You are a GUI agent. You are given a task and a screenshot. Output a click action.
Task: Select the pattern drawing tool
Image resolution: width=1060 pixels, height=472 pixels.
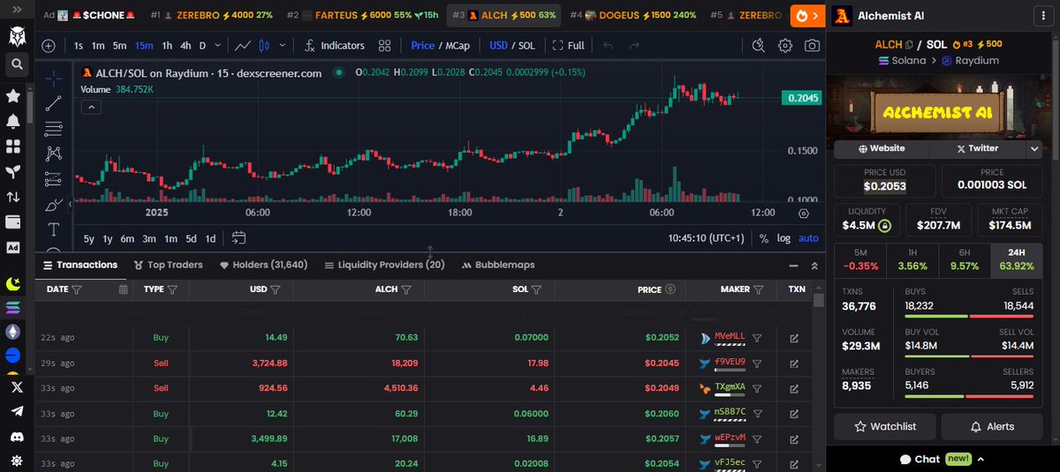54,154
